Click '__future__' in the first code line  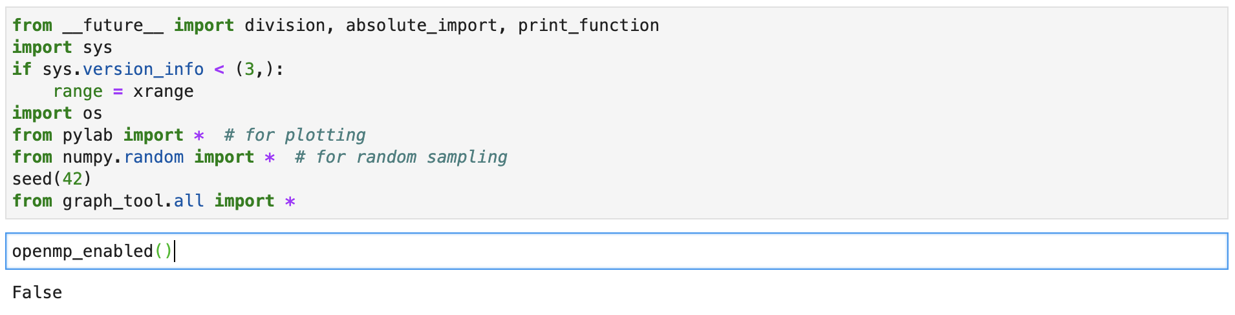click(113, 25)
